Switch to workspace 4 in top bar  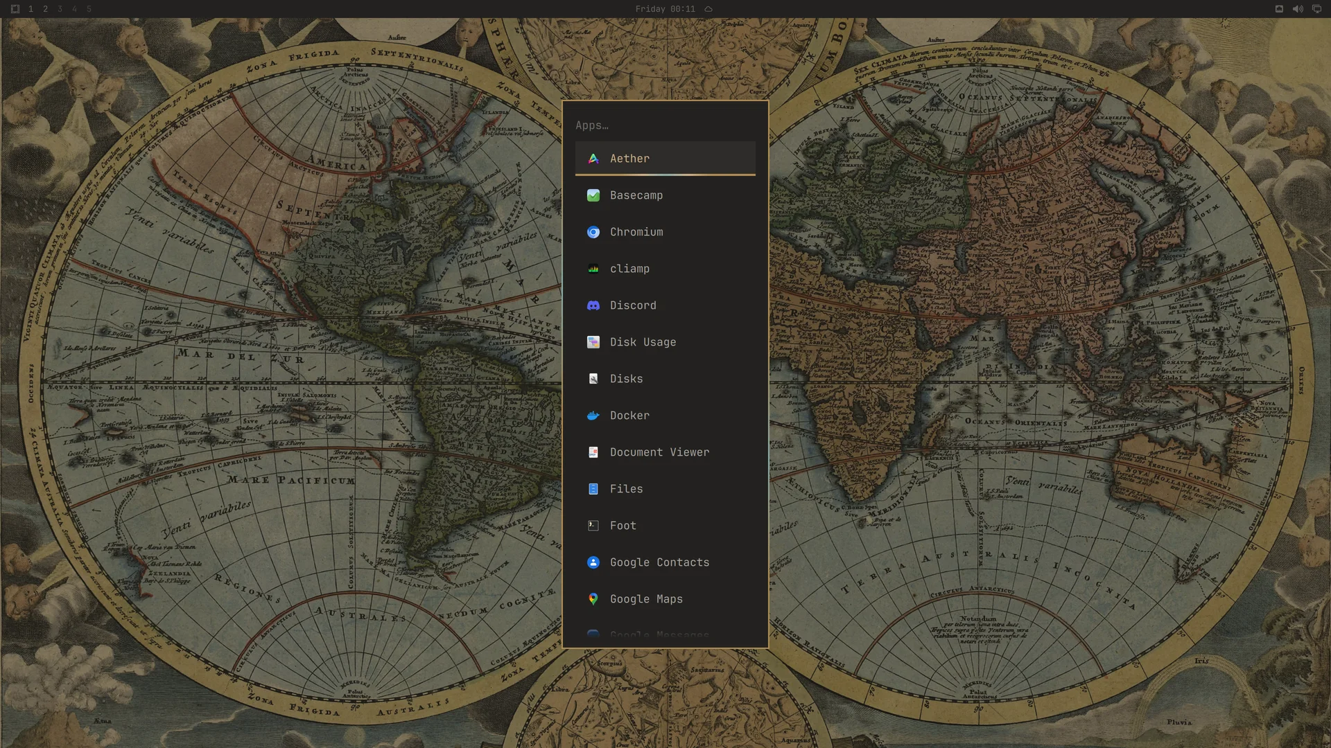tap(74, 9)
